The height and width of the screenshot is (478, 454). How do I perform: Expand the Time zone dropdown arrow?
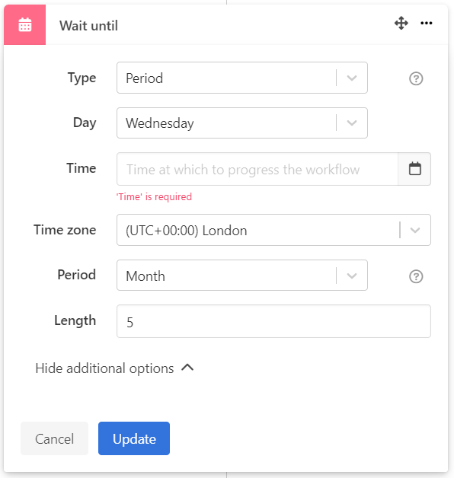tap(415, 230)
